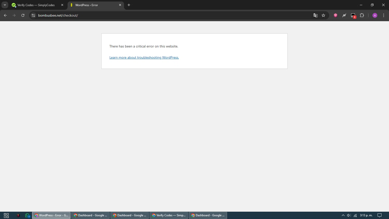Open the Google Translate page icon
389x219 pixels.
click(x=316, y=15)
